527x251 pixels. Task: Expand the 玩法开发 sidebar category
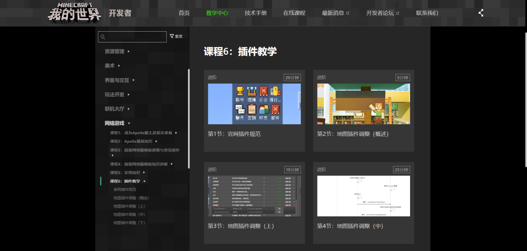pos(114,94)
